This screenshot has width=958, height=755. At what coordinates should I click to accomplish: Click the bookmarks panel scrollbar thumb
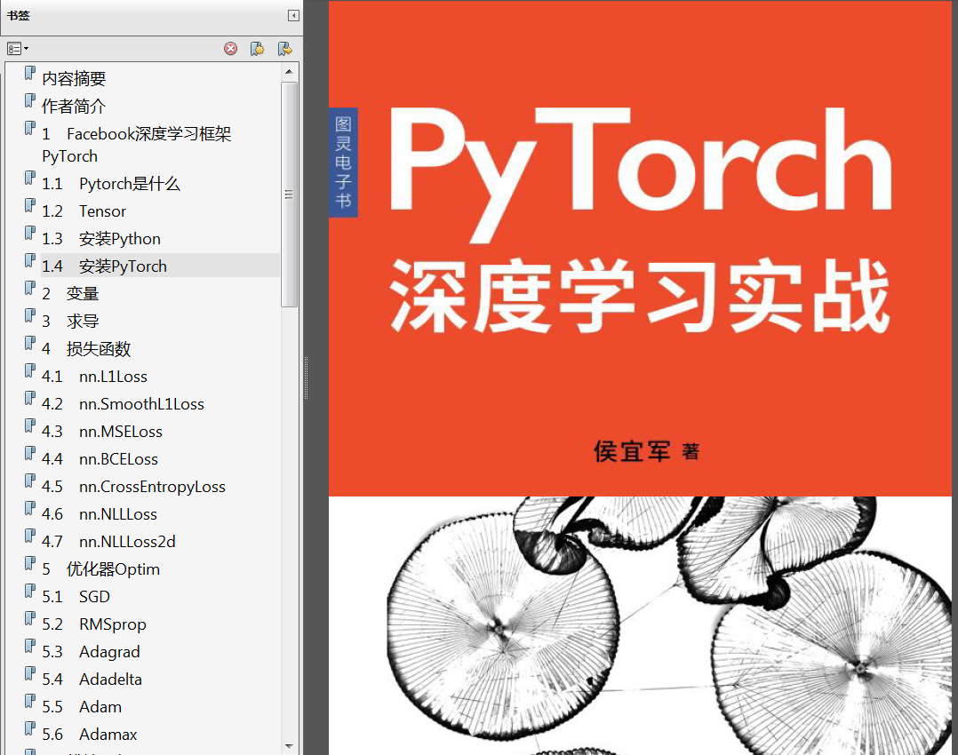coord(289,195)
